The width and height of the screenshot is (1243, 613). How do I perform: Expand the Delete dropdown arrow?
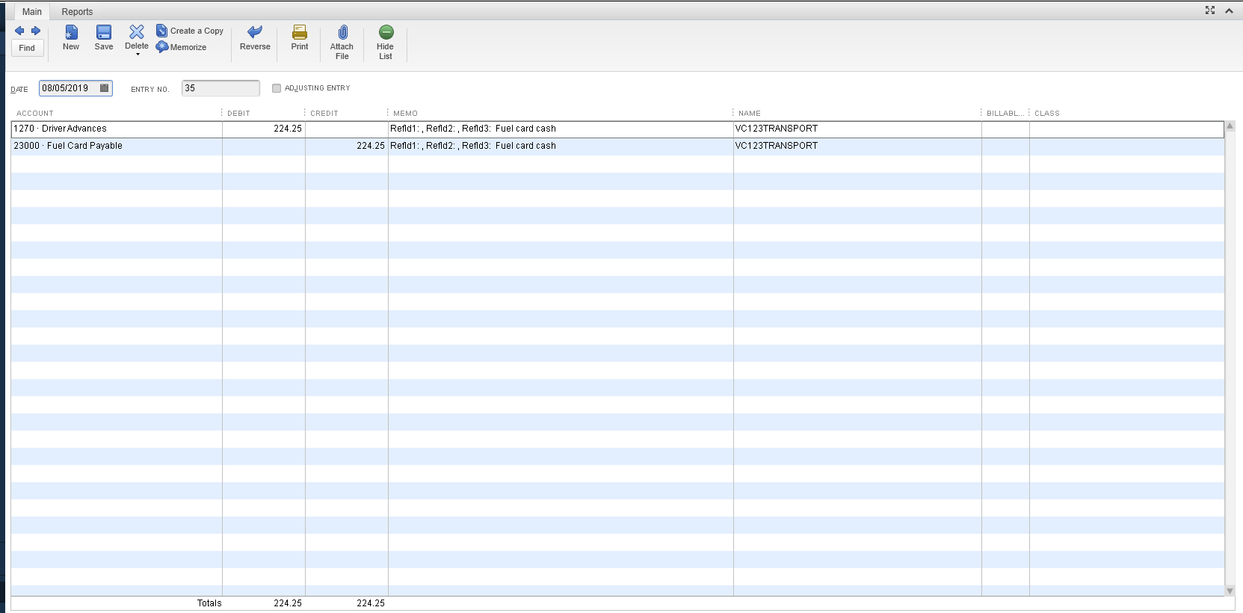tap(138, 55)
